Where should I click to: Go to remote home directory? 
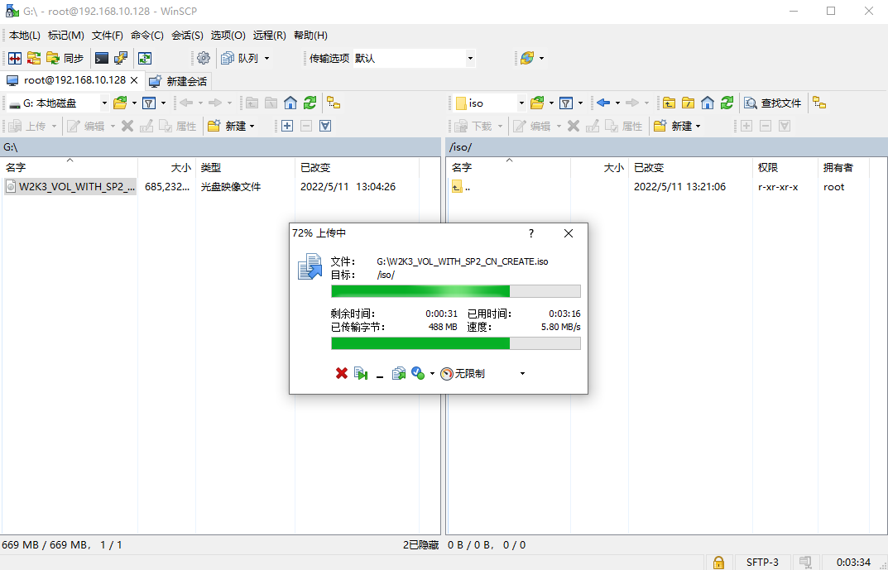(708, 103)
